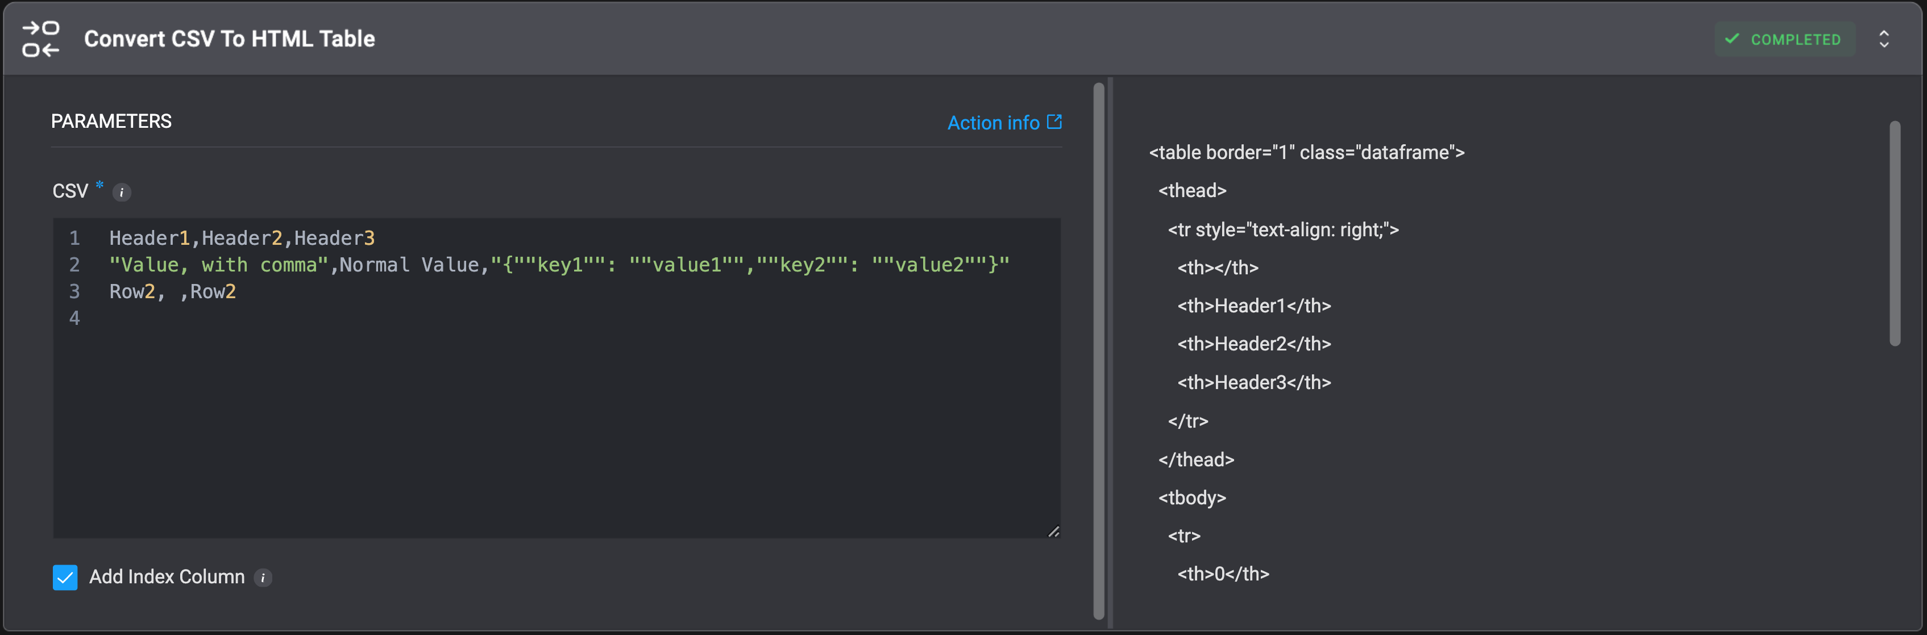The image size is (1927, 635).
Task: Click CSV line 3 starting with Row2
Action: pyautogui.click(x=173, y=292)
